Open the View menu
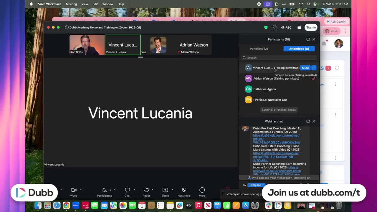Viewport: 377px width, 212px height. click(85, 4)
